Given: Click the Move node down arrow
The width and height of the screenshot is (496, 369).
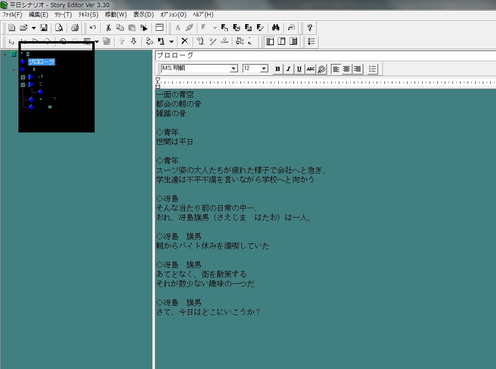Looking at the screenshot, I should click(x=133, y=42).
